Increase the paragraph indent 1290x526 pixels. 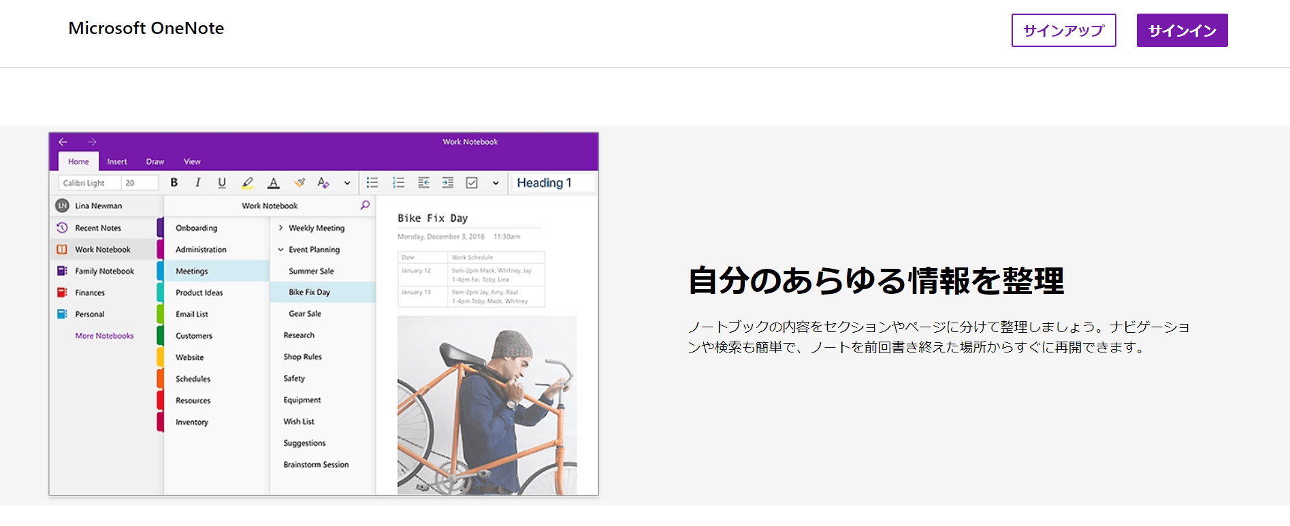point(447,182)
